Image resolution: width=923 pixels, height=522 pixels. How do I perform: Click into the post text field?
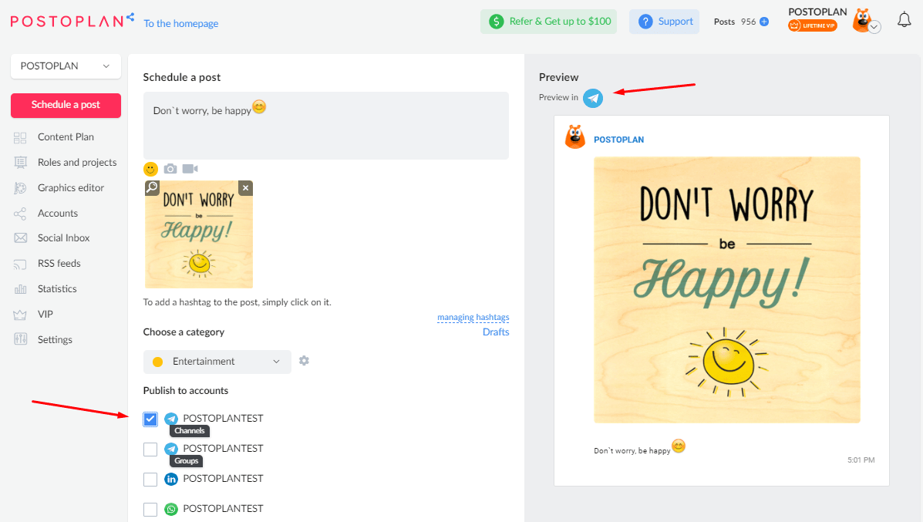326,126
